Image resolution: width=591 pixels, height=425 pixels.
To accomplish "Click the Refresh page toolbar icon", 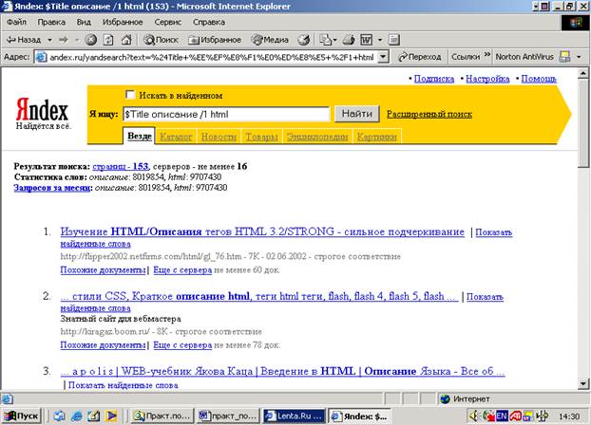I will [x=108, y=40].
